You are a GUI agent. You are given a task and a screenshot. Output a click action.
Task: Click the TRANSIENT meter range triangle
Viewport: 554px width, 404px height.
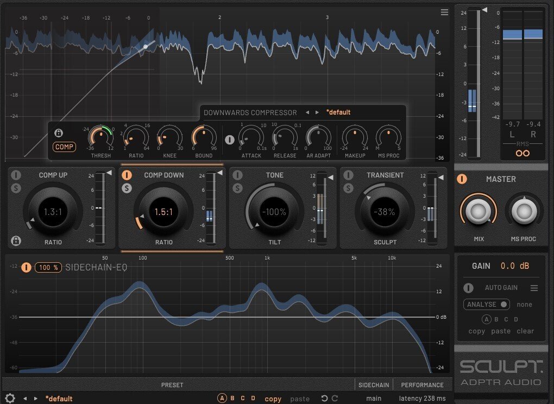pos(441,178)
